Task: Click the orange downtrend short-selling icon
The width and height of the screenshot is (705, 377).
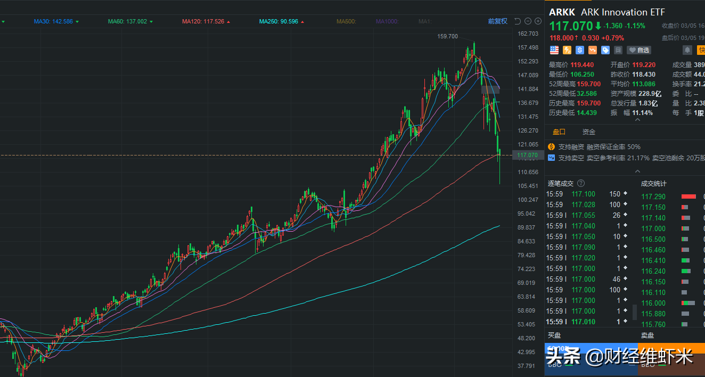Action: tap(593, 50)
